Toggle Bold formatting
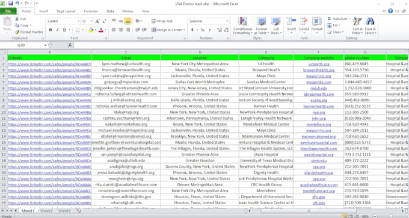The height and width of the screenshot is (218, 409). pyautogui.click(x=51, y=30)
